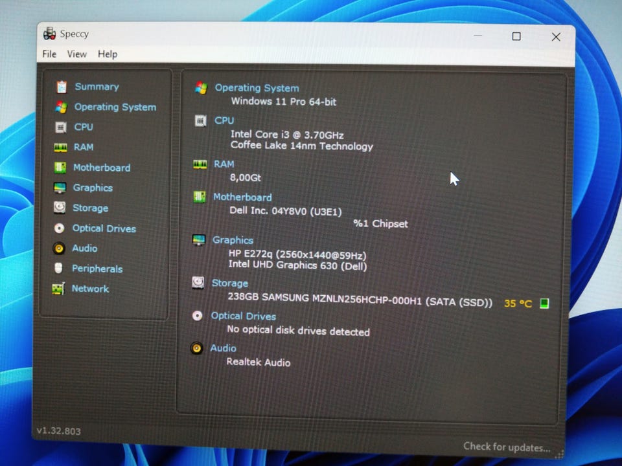Viewport: 622px width, 466px height.
Task: Open Audio heading in summary panel
Action: [x=224, y=348]
